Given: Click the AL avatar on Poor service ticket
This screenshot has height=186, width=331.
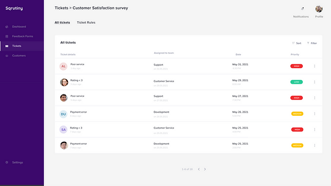Looking at the screenshot, I should point(63,66).
